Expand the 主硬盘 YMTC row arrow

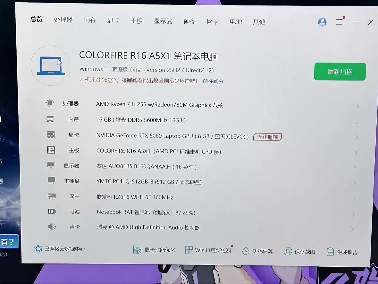click(354, 184)
